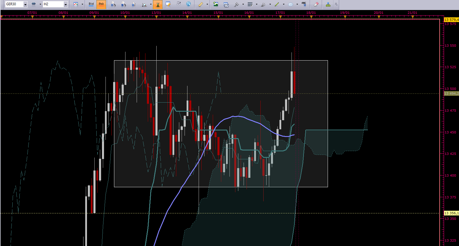The image size is (459, 246).
Task: Click the ABC text label tool
Action: point(304,4)
